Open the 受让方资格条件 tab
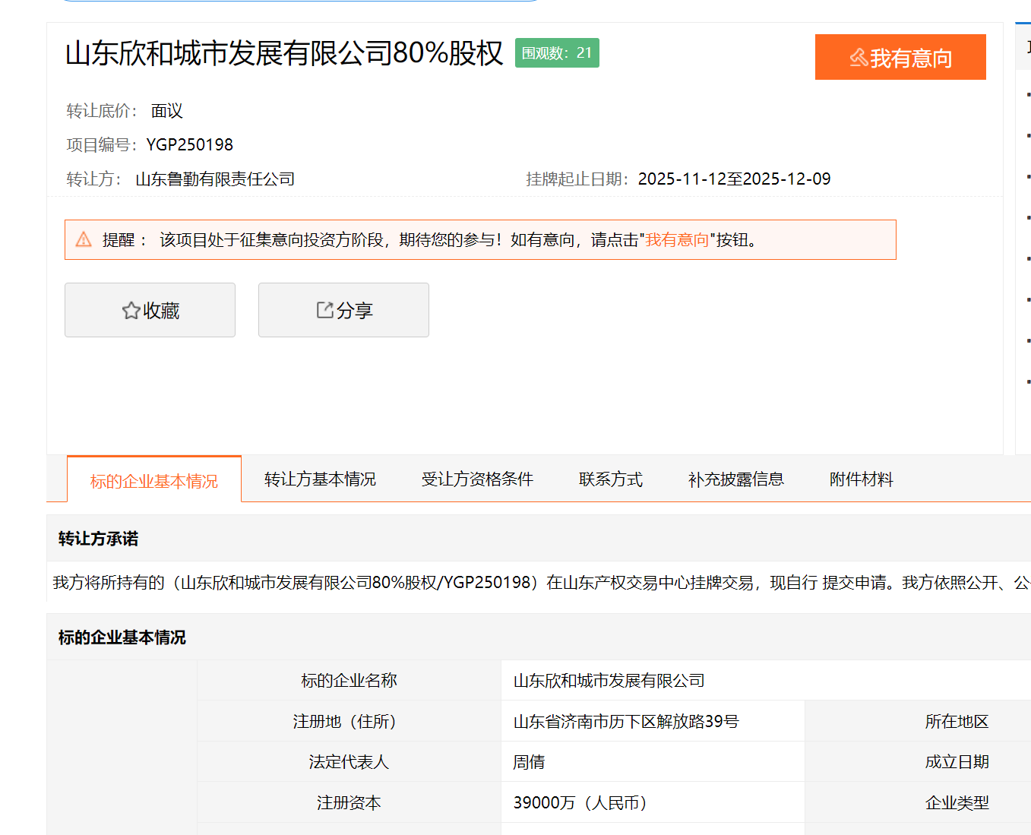 [477, 479]
